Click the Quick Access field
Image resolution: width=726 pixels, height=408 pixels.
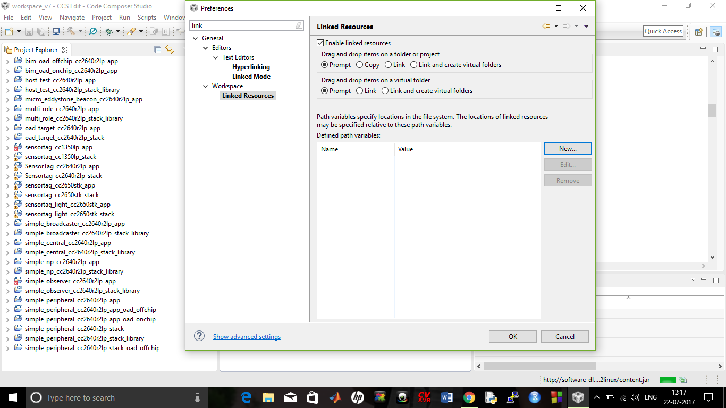pyautogui.click(x=663, y=31)
